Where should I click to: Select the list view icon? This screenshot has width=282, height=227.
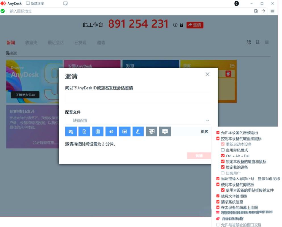pos(266,42)
